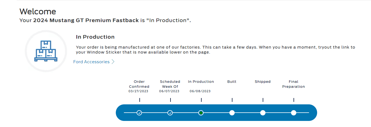Click the Built tracker label
Image resolution: width=371 pixels, height=127 pixels.
(232, 82)
